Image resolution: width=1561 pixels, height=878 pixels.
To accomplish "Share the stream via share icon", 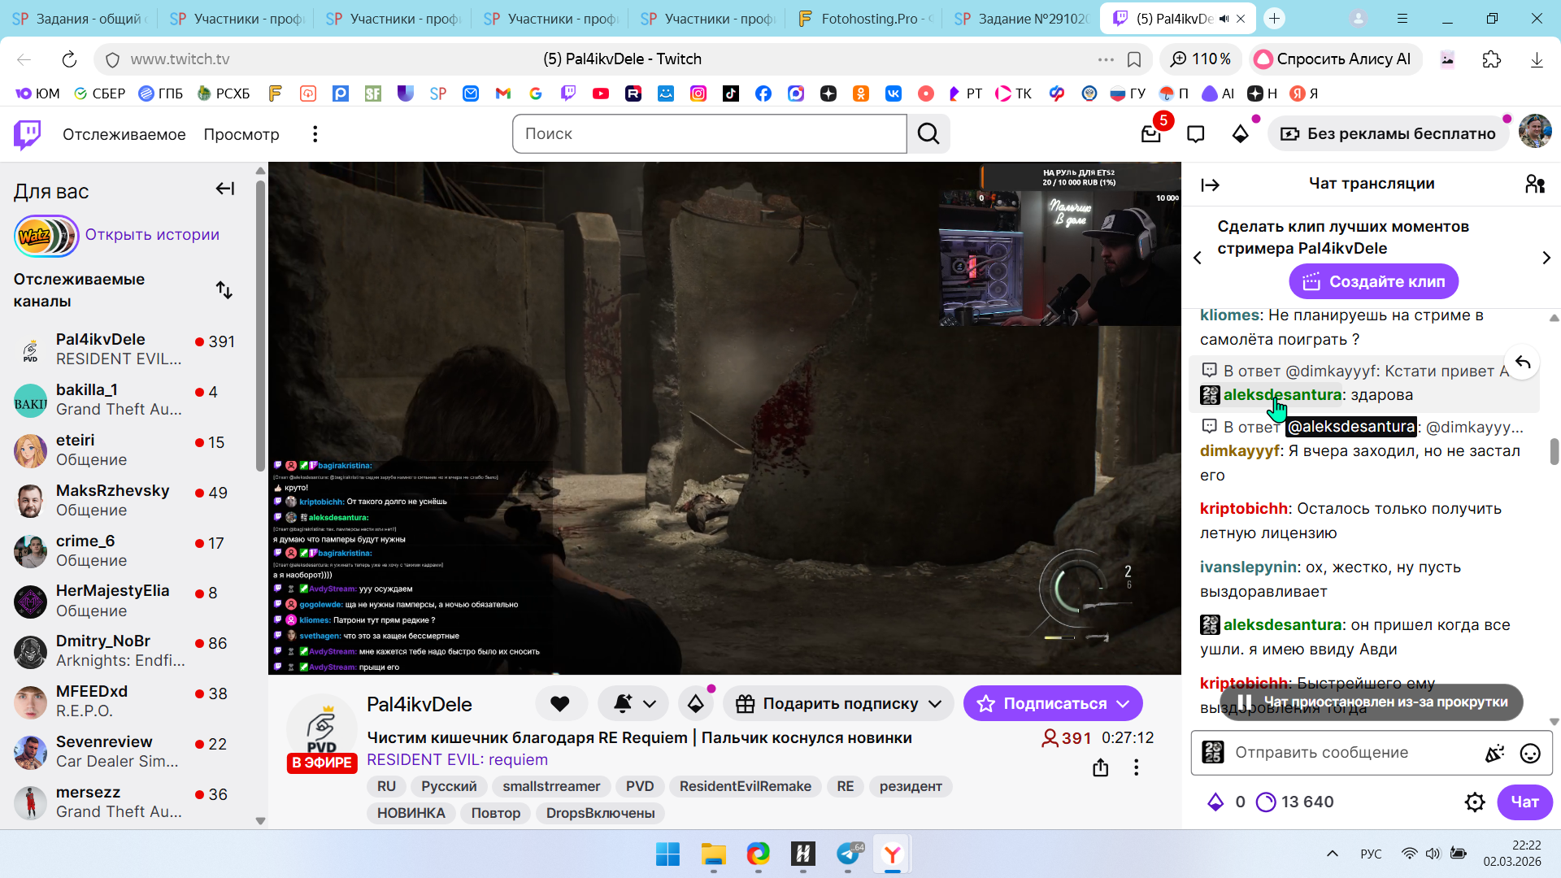I will click(1101, 767).
